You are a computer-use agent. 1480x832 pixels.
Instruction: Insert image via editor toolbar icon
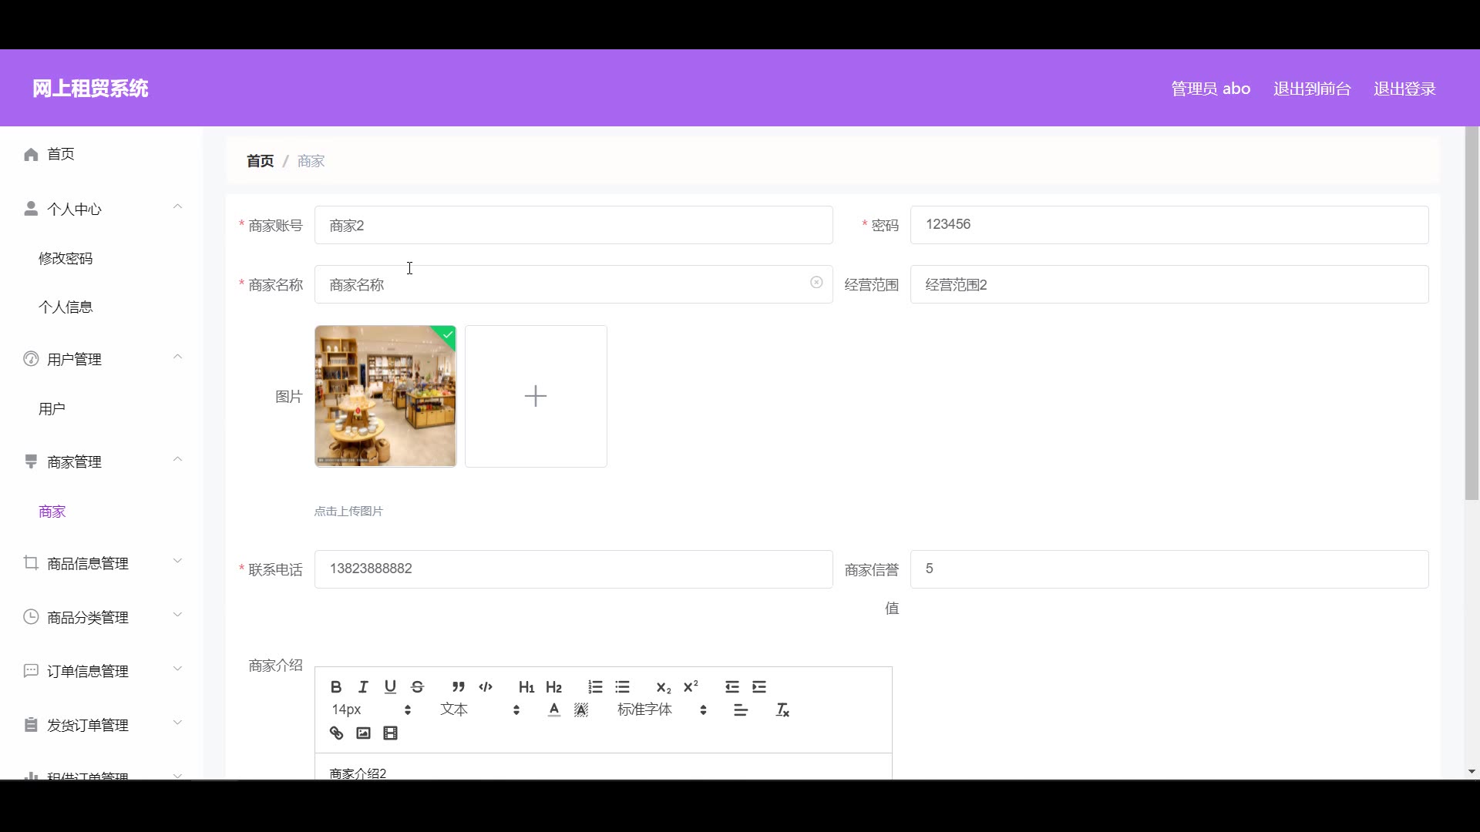point(363,733)
